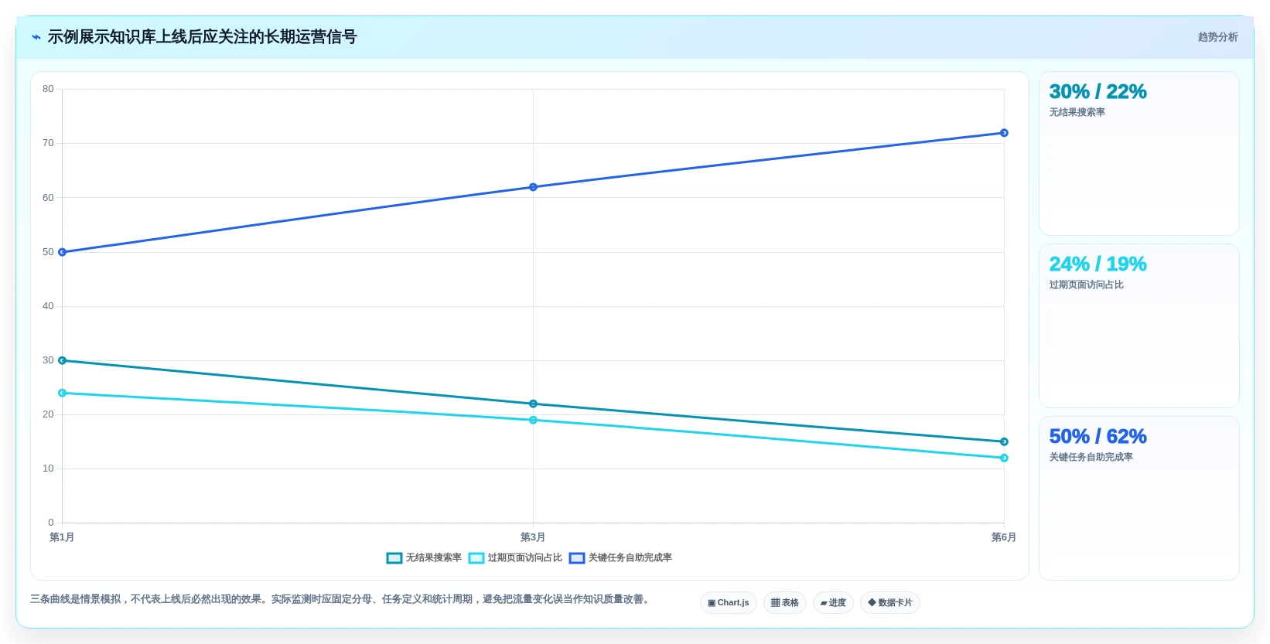Click the lightning icon beside the header title

[36, 37]
